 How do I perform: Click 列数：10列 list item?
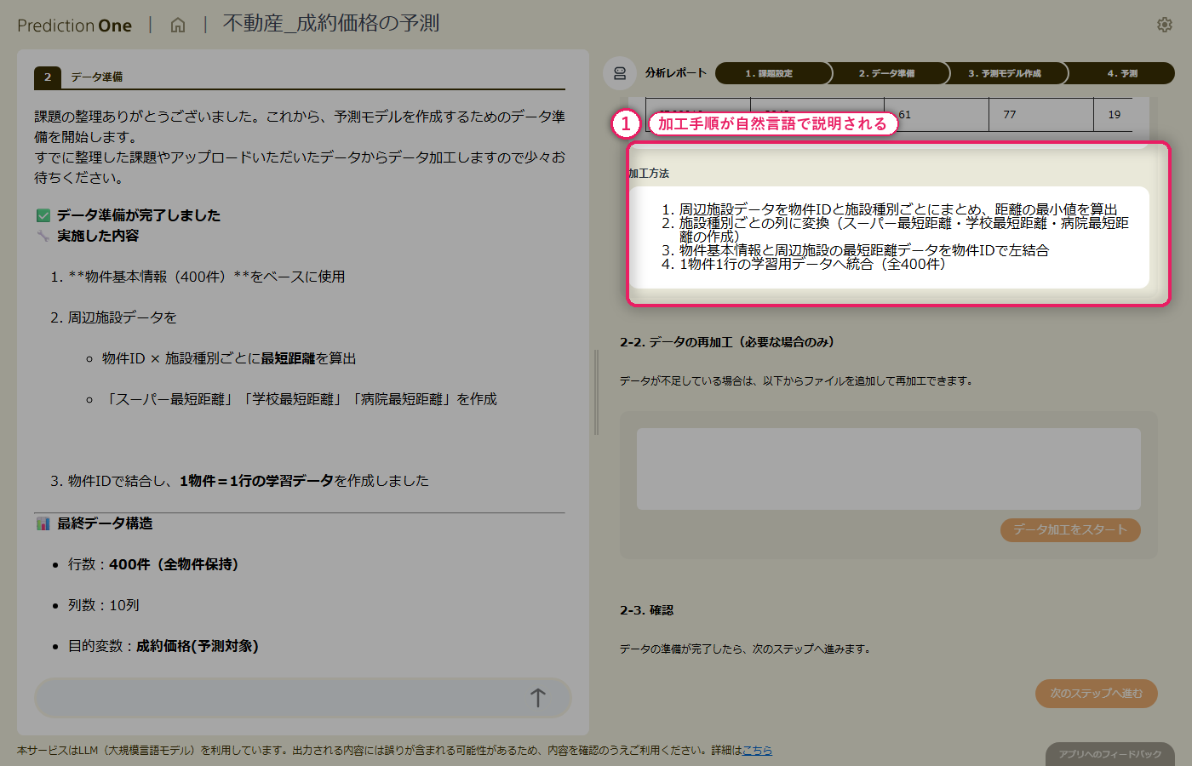coord(104,605)
